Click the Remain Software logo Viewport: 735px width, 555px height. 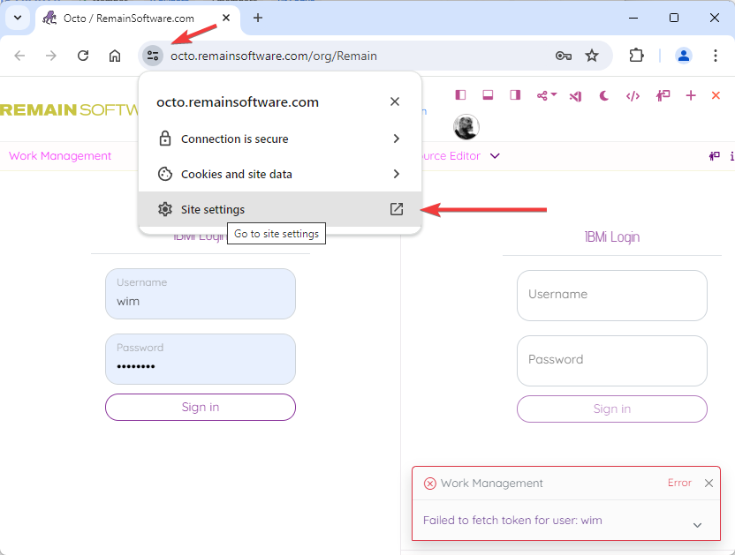(x=70, y=109)
